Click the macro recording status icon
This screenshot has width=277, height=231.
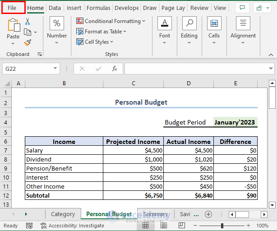[29, 226]
